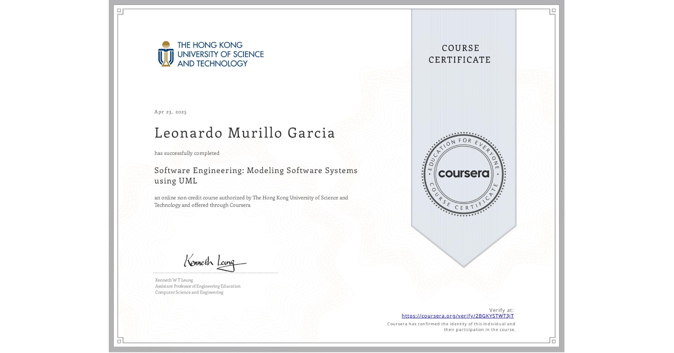Select the Coursera wordmark inside the seal
This screenshot has height=353, width=674.
tap(464, 173)
